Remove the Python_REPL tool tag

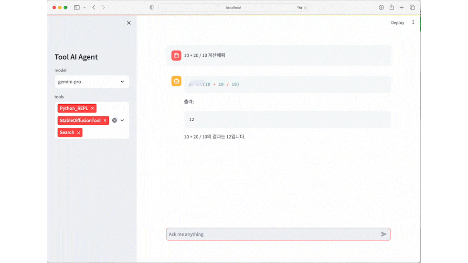tap(93, 108)
